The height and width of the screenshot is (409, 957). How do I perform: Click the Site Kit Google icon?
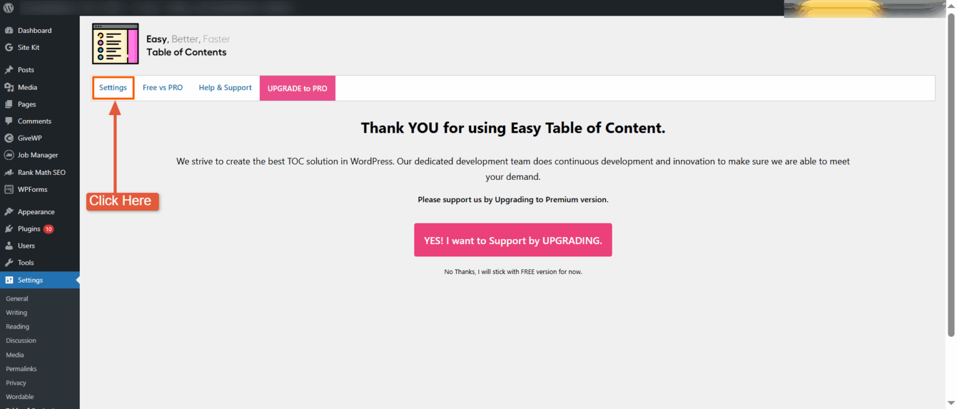[9, 47]
